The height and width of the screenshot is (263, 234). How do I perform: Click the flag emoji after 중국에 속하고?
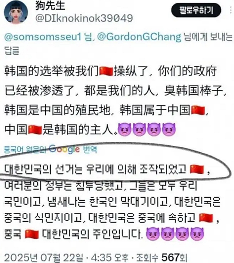pos(206,218)
